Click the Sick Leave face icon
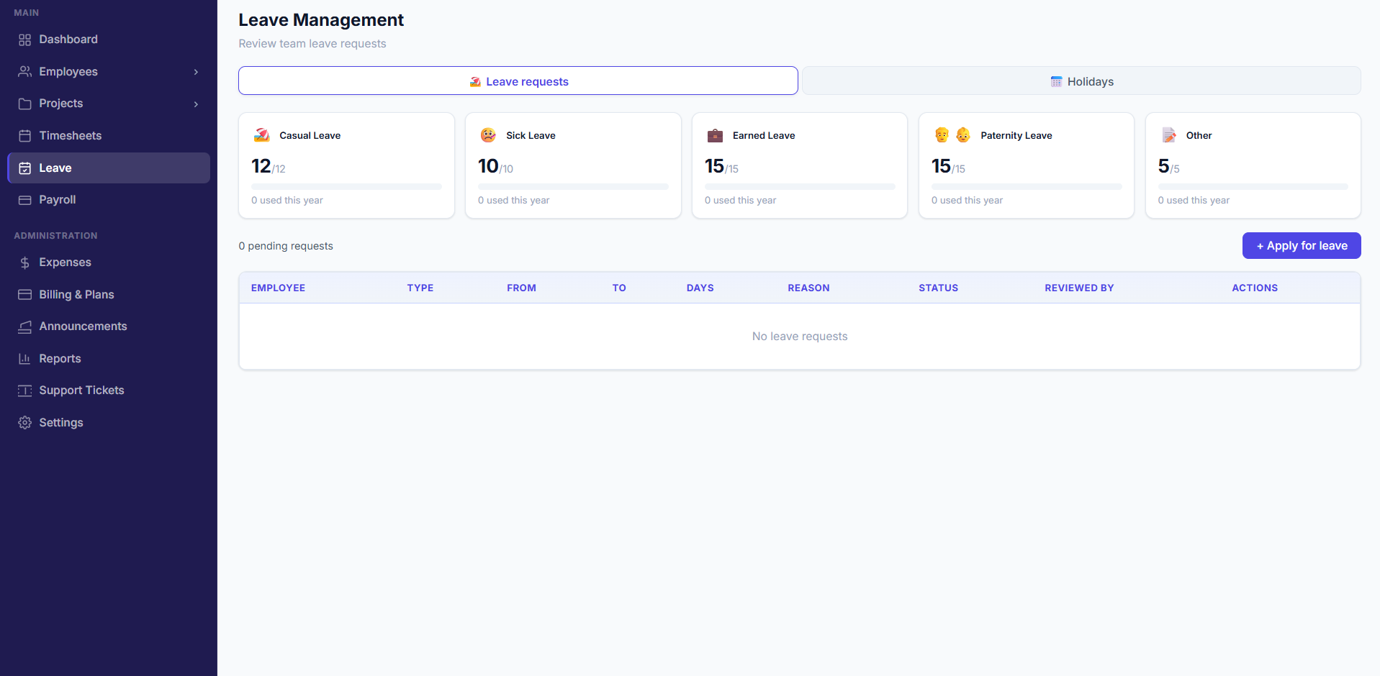 tap(488, 135)
